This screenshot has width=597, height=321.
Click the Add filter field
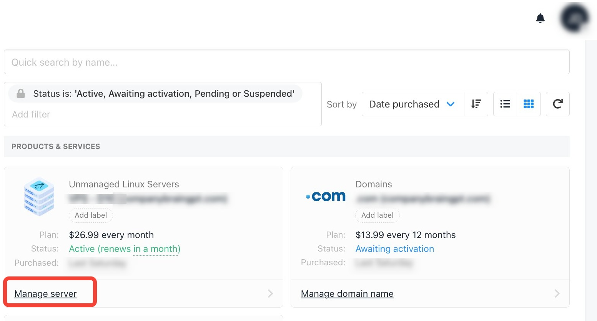point(31,114)
